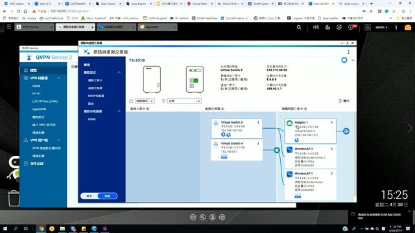This screenshot has width=415, height=233.
Task: Open the orange dashboard gauge icon
Action: [x=408, y=27]
